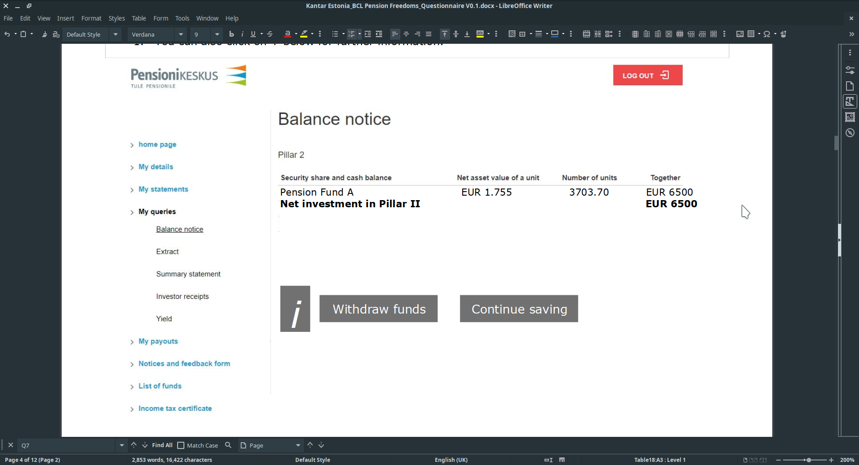The height and width of the screenshot is (465, 859).
Task: Click Find Previous arrow
Action: (134, 445)
